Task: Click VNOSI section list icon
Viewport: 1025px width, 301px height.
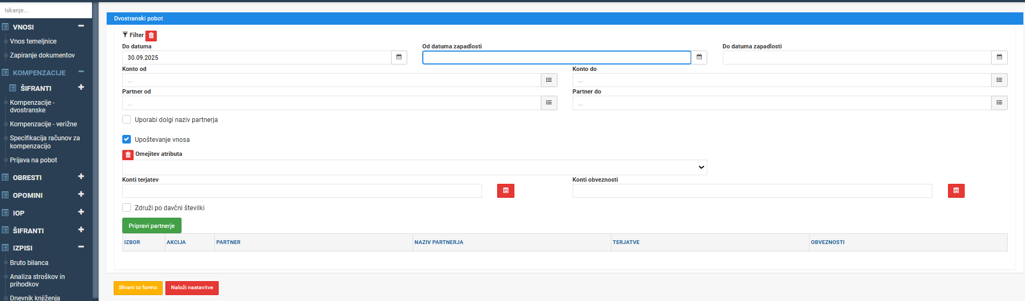Action: pyautogui.click(x=5, y=27)
